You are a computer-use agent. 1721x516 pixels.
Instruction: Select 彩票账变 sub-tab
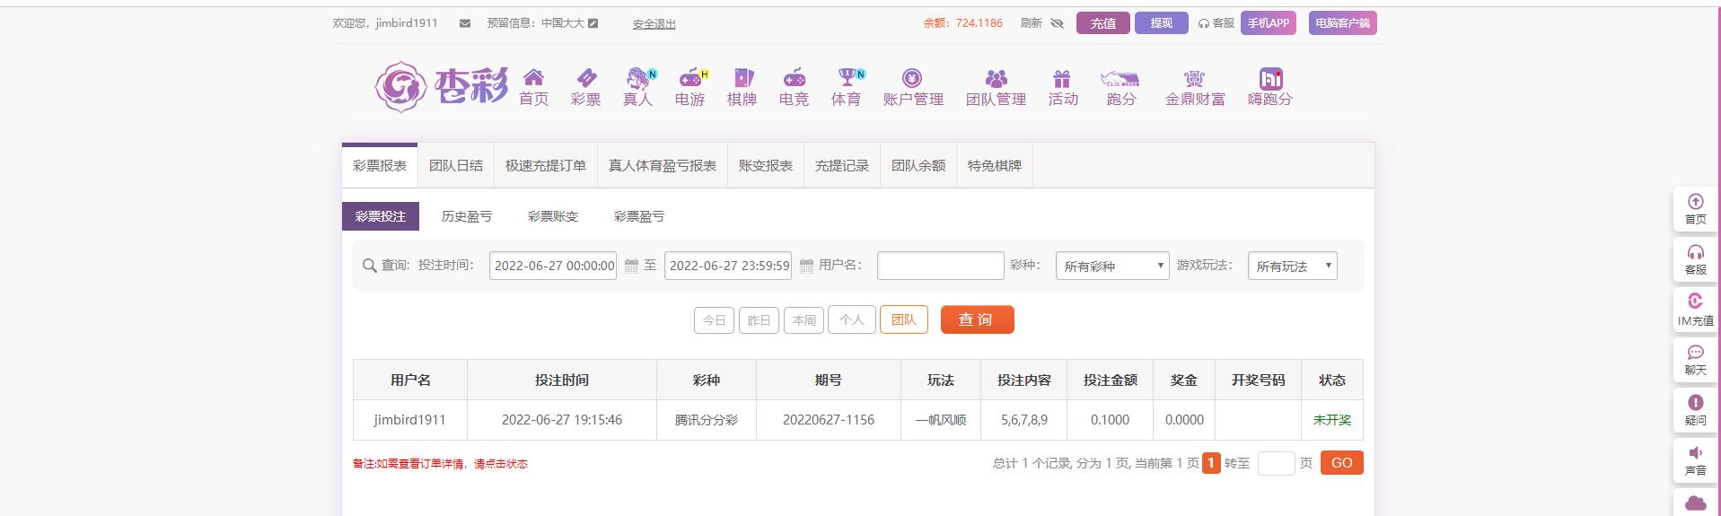click(x=553, y=216)
